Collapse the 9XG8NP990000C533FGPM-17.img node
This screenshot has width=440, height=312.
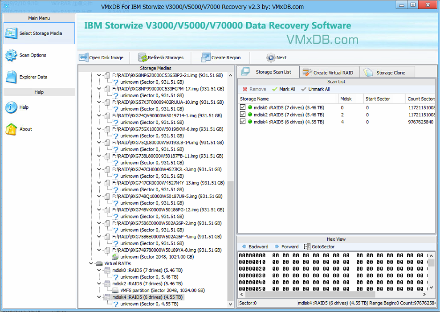pos(99,89)
